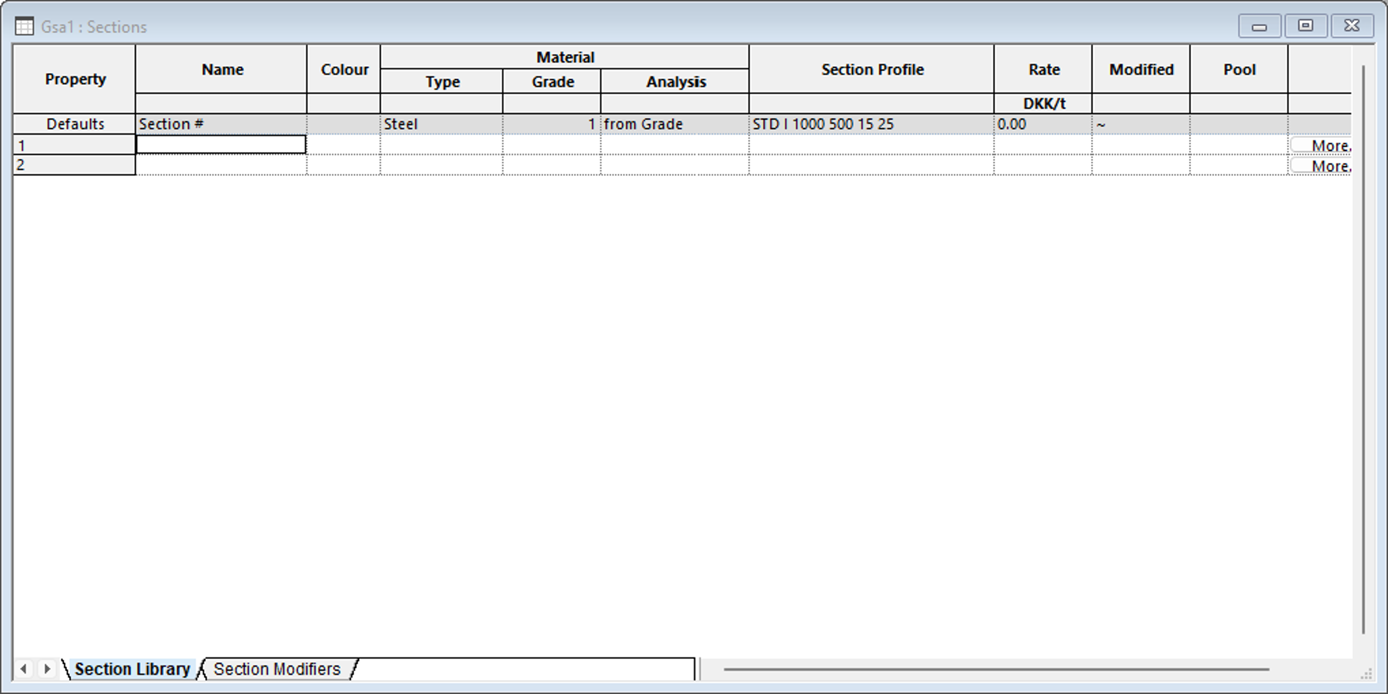The width and height of the screenshot is (1388, 694).
Task: Click the Material Type cell in row 1
Action: coord(441,145)
